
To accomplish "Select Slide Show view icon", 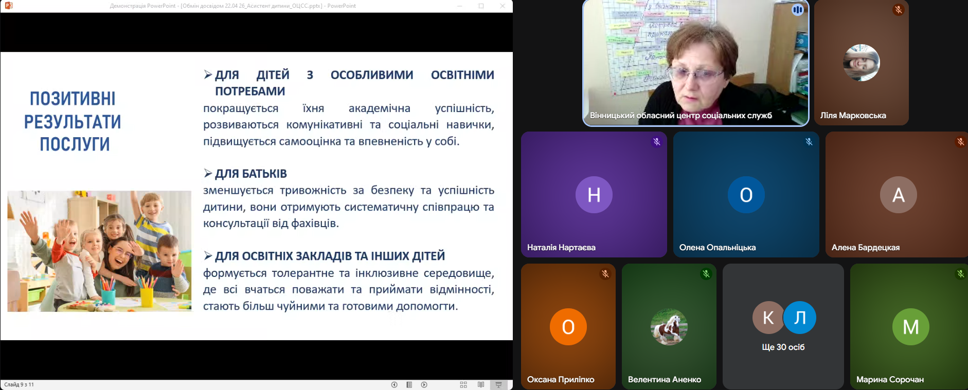I will tap(498, 384).
